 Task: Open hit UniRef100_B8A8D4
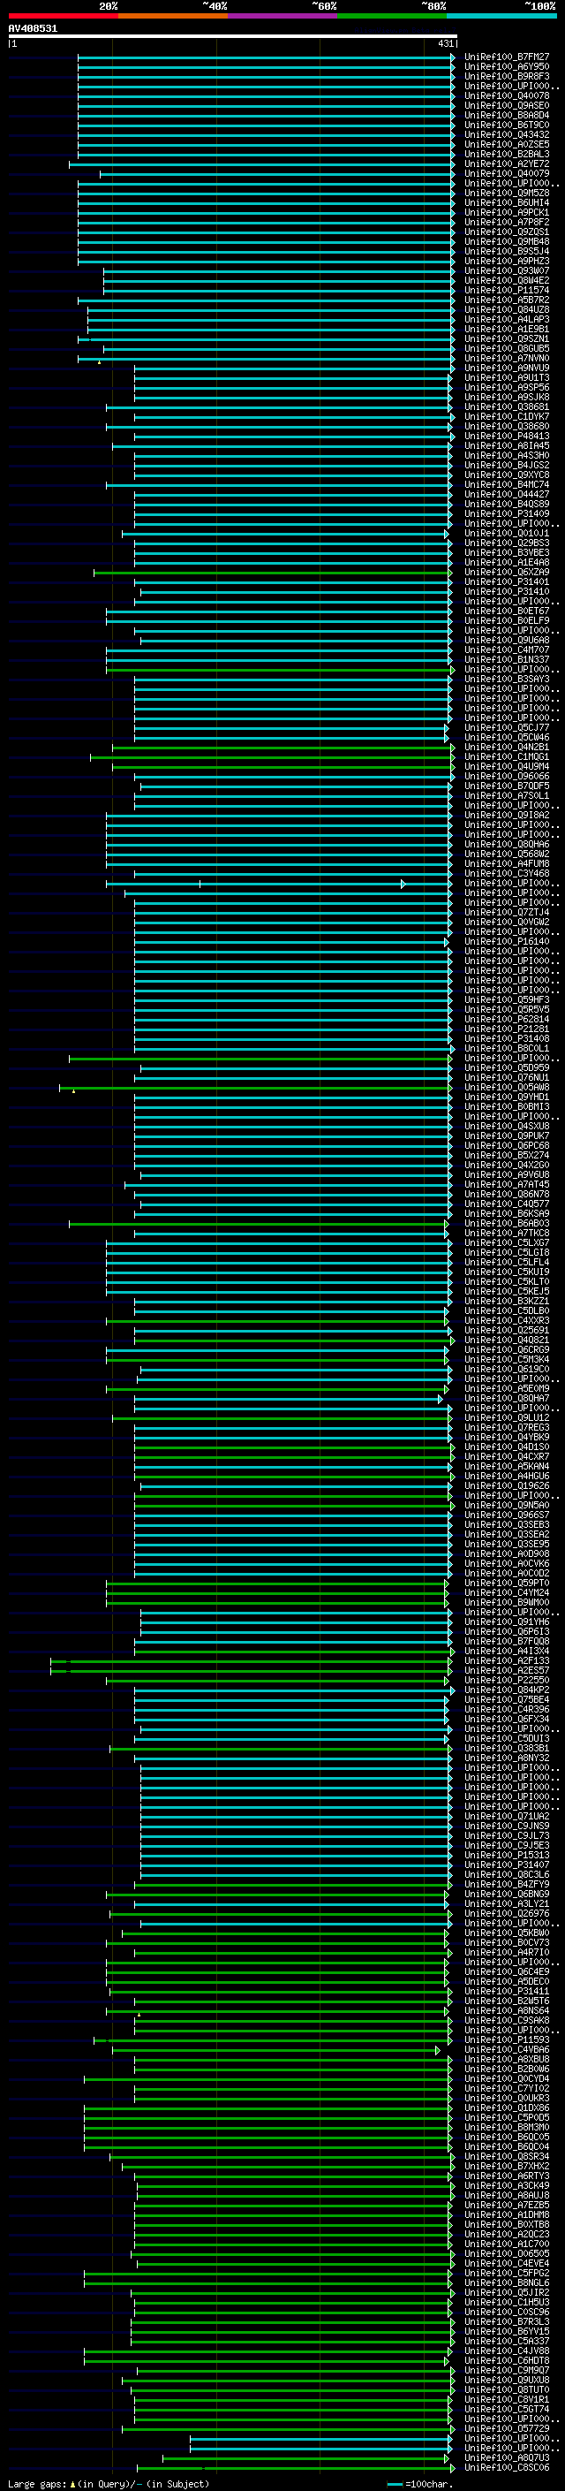click(507, 115)
